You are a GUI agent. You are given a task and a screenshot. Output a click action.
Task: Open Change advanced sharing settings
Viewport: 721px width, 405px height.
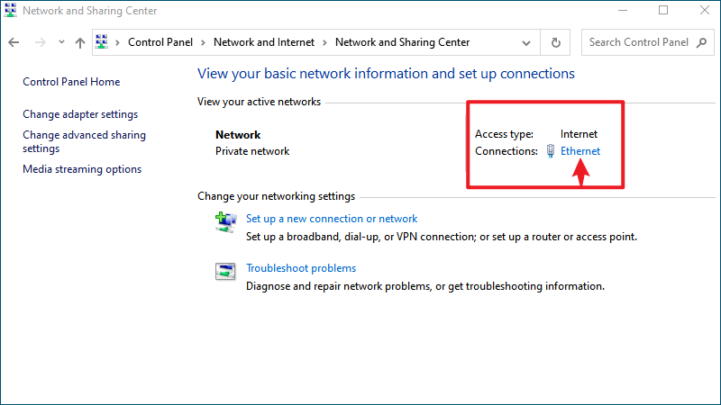[x=84, y=141]
